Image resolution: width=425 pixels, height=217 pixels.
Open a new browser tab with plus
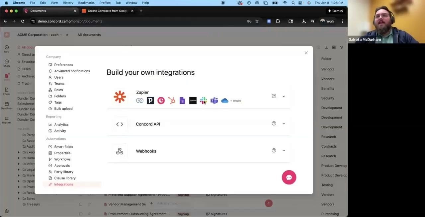coord(141,11)
